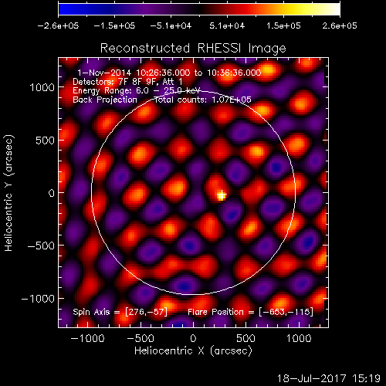The image size is (386, 386).
Task: Click the X-axis tick label '0'
Action: pos(193,338)
